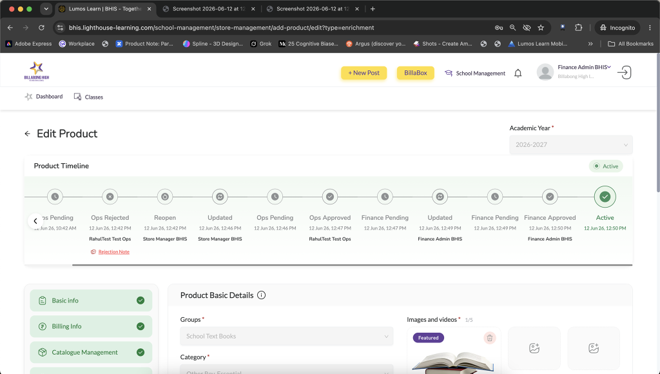This screenshot has width=660, height=374.
Task: Click the logout icon in header
Action: point(624,72)
